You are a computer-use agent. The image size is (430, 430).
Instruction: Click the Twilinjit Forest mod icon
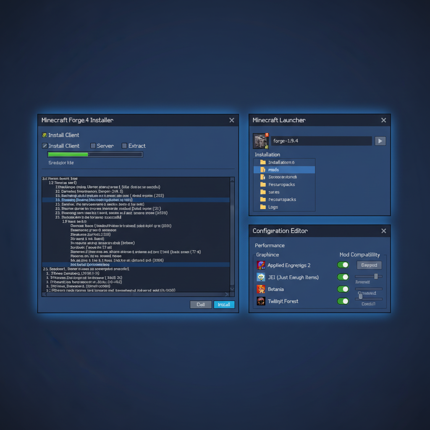point(261,301)
